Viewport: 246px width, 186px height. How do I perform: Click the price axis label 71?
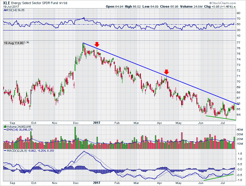[238, 76]
